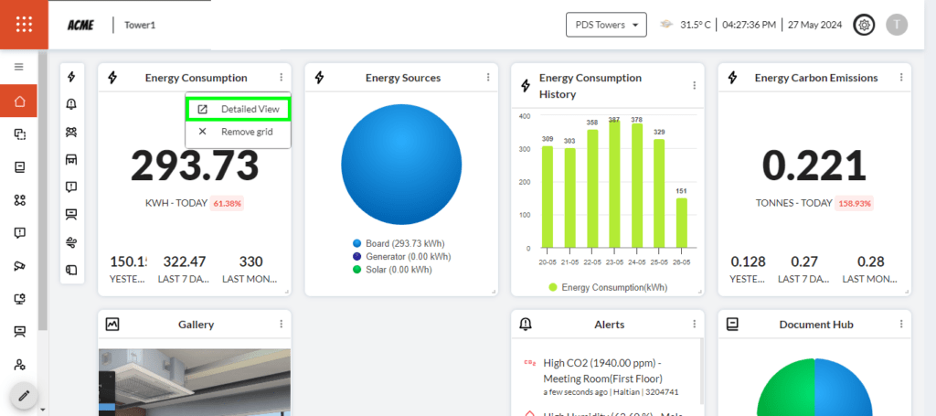Choose Remove grid from menu
The width and height of the screenshot is (936, 416).
tap(237, 132)
